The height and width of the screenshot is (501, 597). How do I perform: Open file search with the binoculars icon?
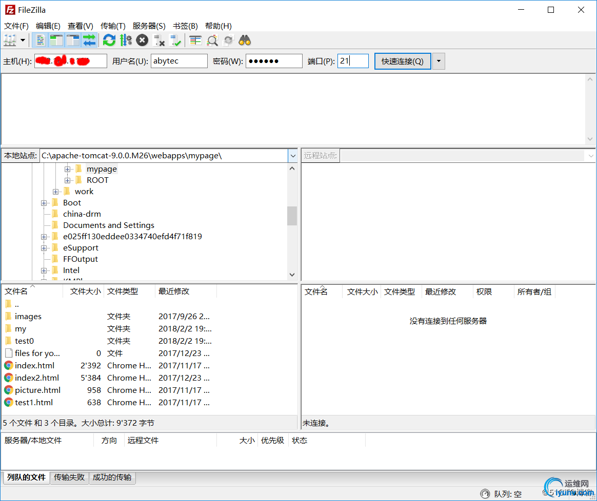pos(245,40)
